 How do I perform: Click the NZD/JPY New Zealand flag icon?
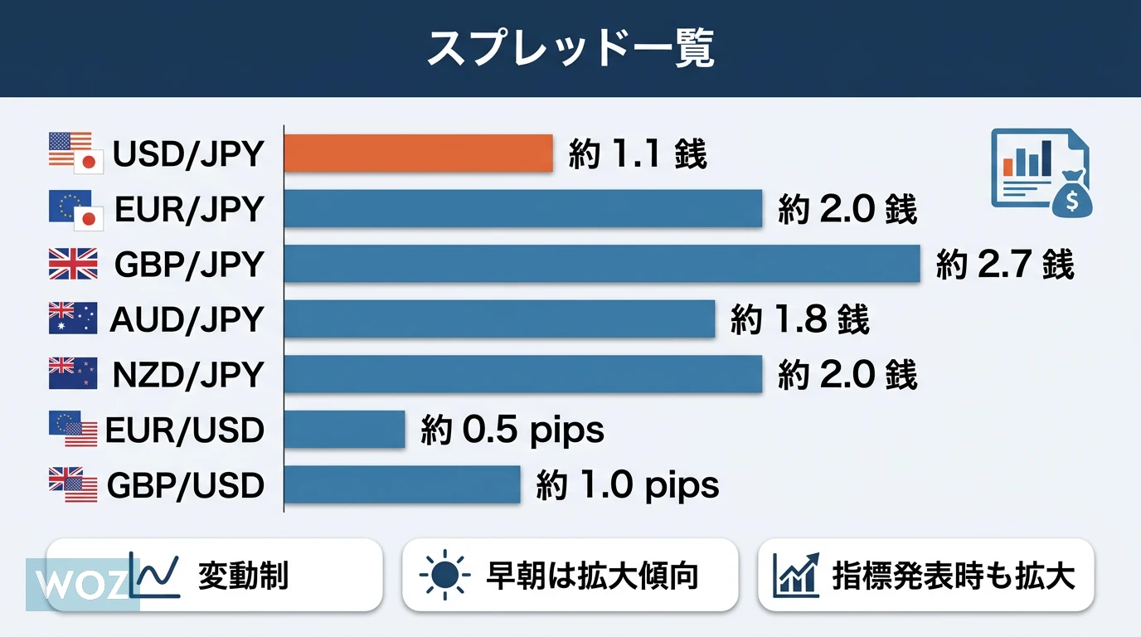click(73, 374)
